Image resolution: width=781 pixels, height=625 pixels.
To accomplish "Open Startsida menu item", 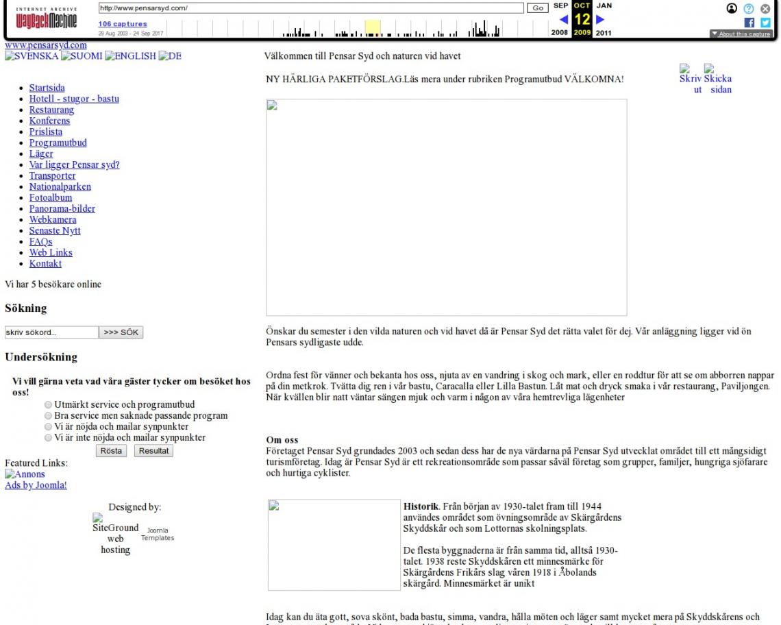I will point(47,88).
